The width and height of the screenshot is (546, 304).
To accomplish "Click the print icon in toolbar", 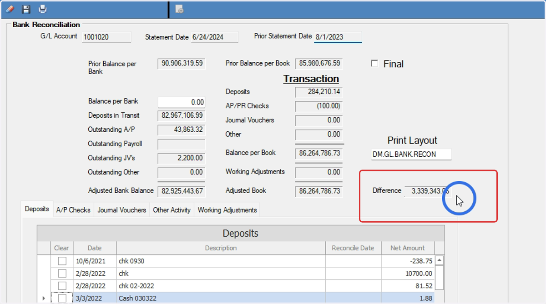I will coord(42,9).
